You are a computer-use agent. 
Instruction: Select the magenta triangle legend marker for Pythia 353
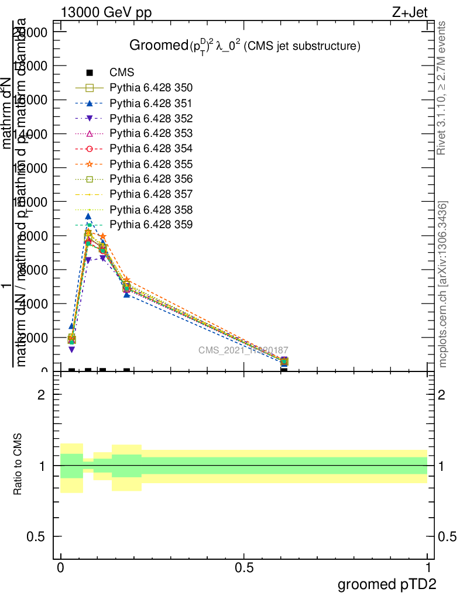point(90,133)
